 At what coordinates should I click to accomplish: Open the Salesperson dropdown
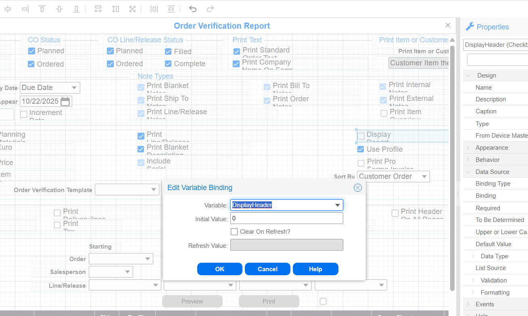[127, 272]
